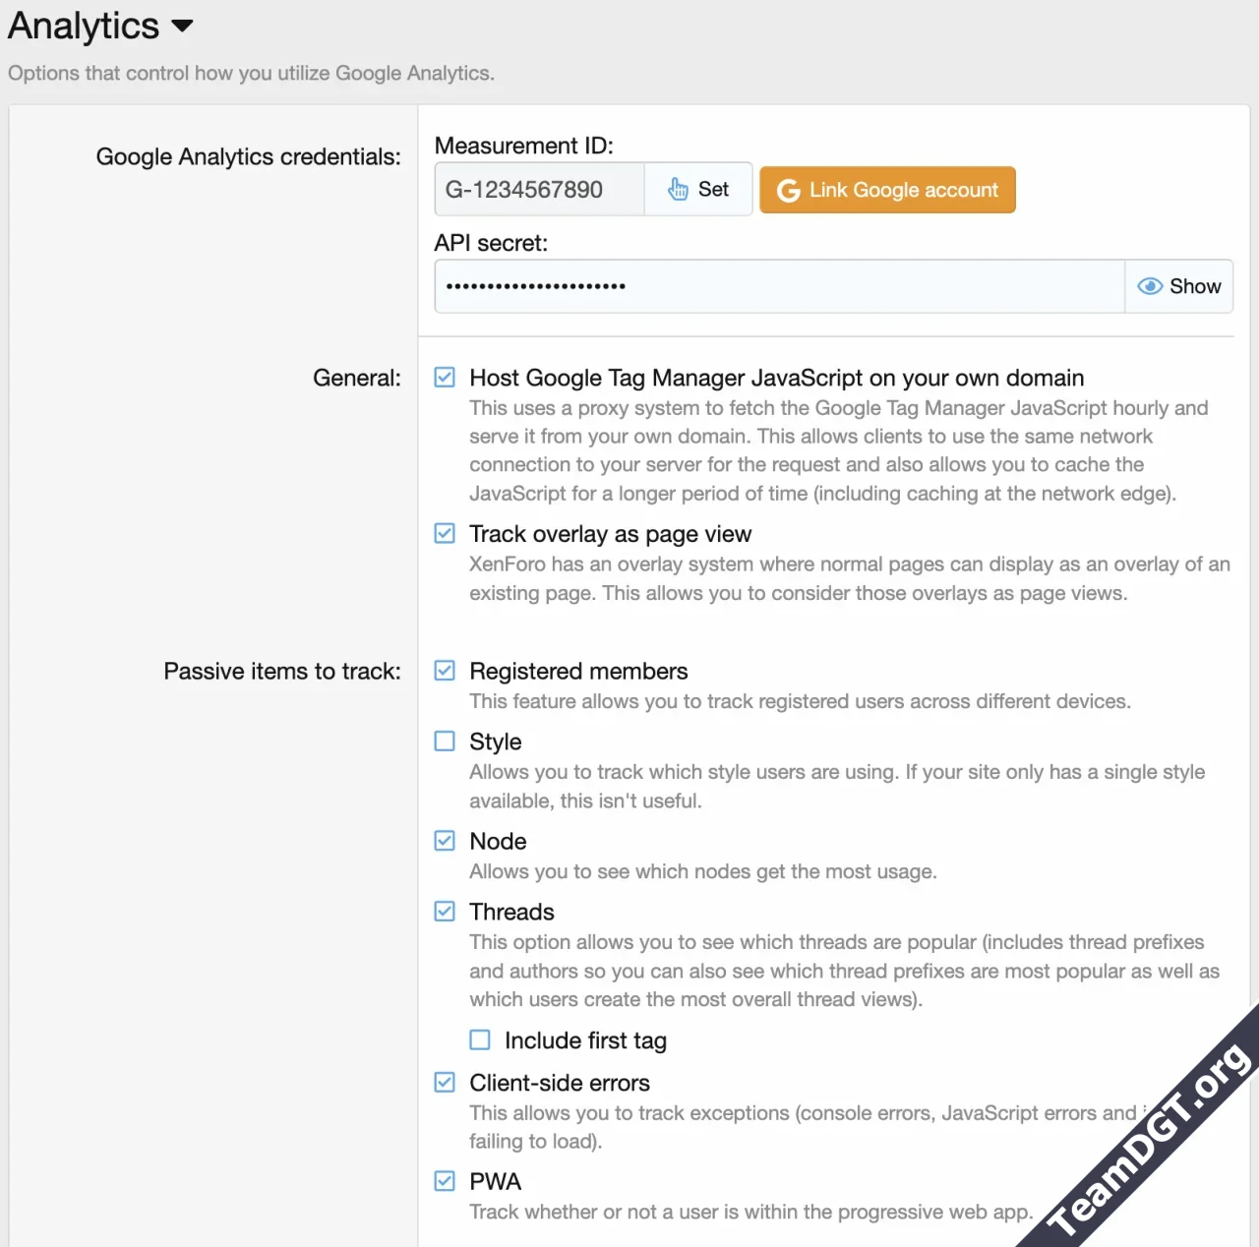Collapse the Analytics section via its caret

(183, 27)
